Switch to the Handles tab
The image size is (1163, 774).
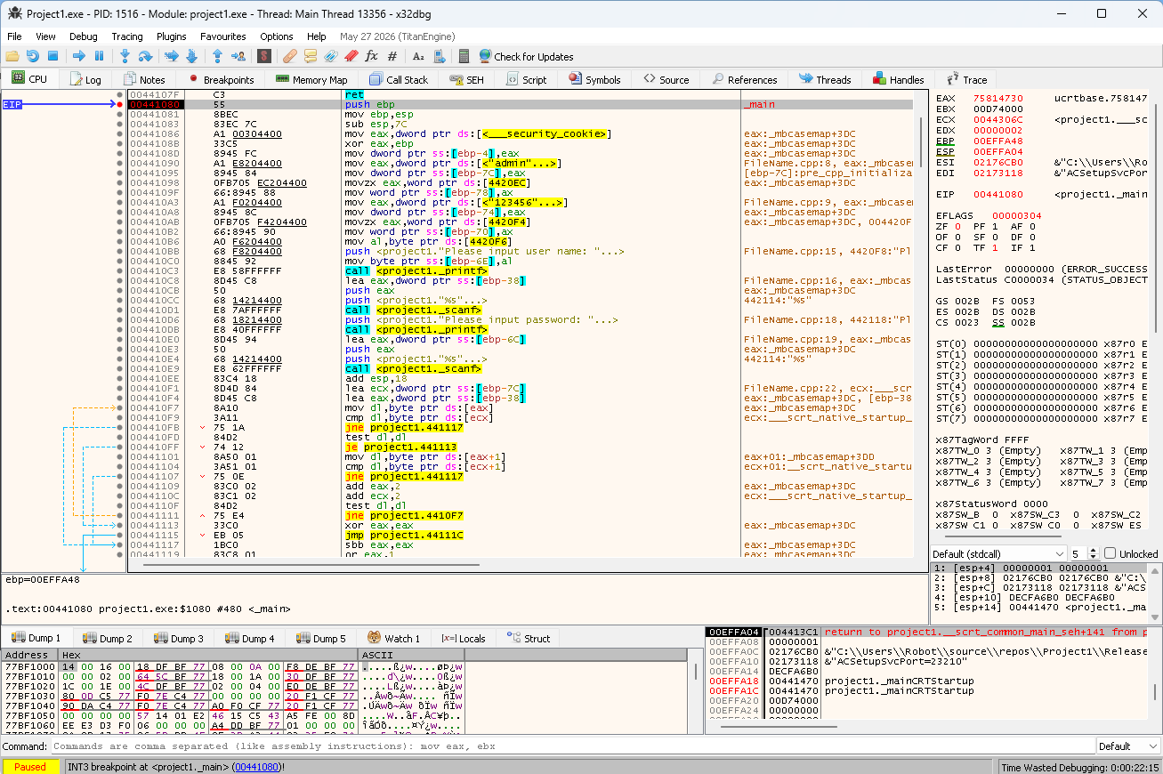(898, 79)
